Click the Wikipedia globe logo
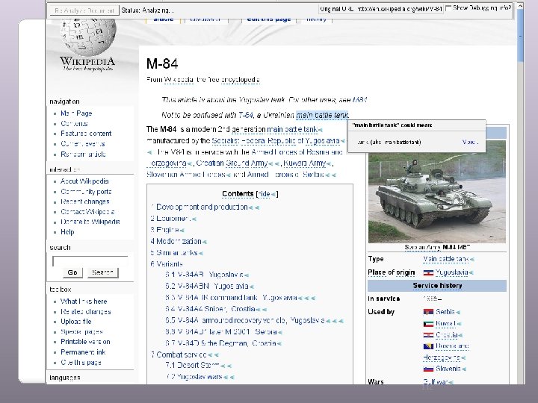 pyautogui.click(x=88, y=37)
